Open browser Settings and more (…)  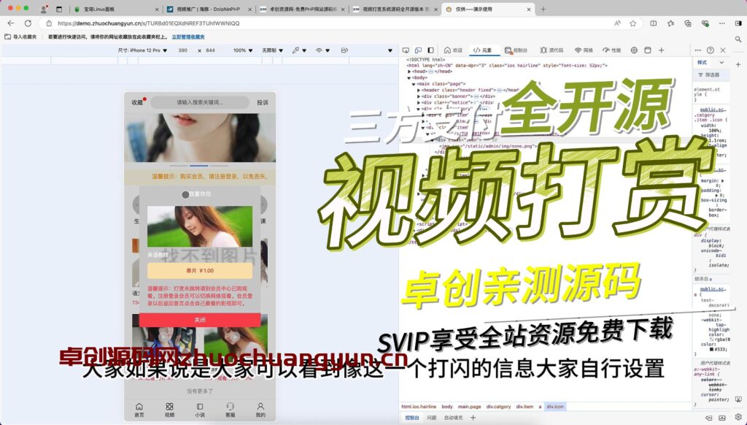click(722, 23)
